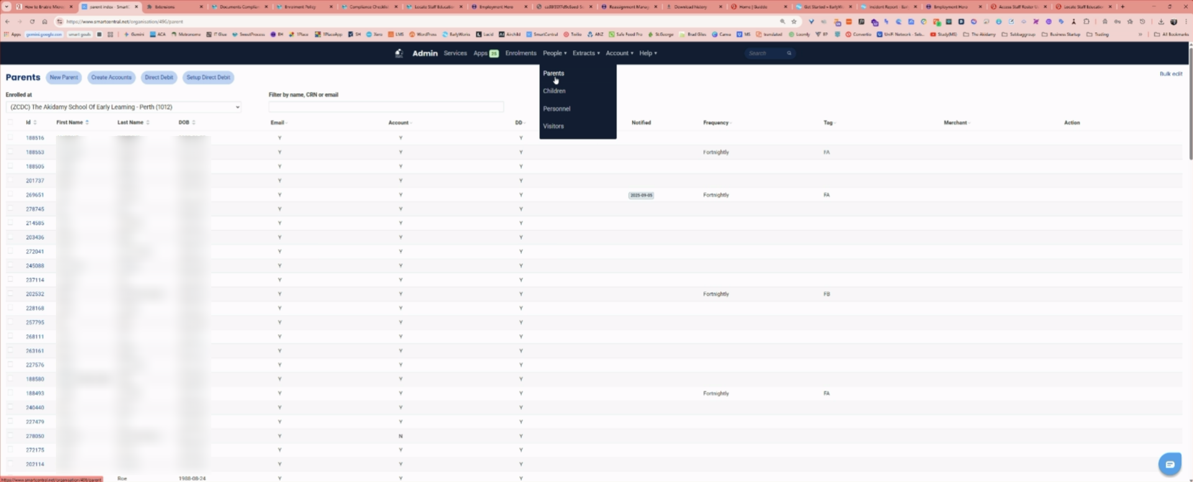Expand the Extracts menu in navbar
Image resolution: width=1193 pixels, height=482 pixels.
pyautogui.click(x=586, y=53)
